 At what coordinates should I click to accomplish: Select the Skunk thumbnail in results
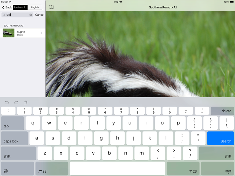pos(9,33)
